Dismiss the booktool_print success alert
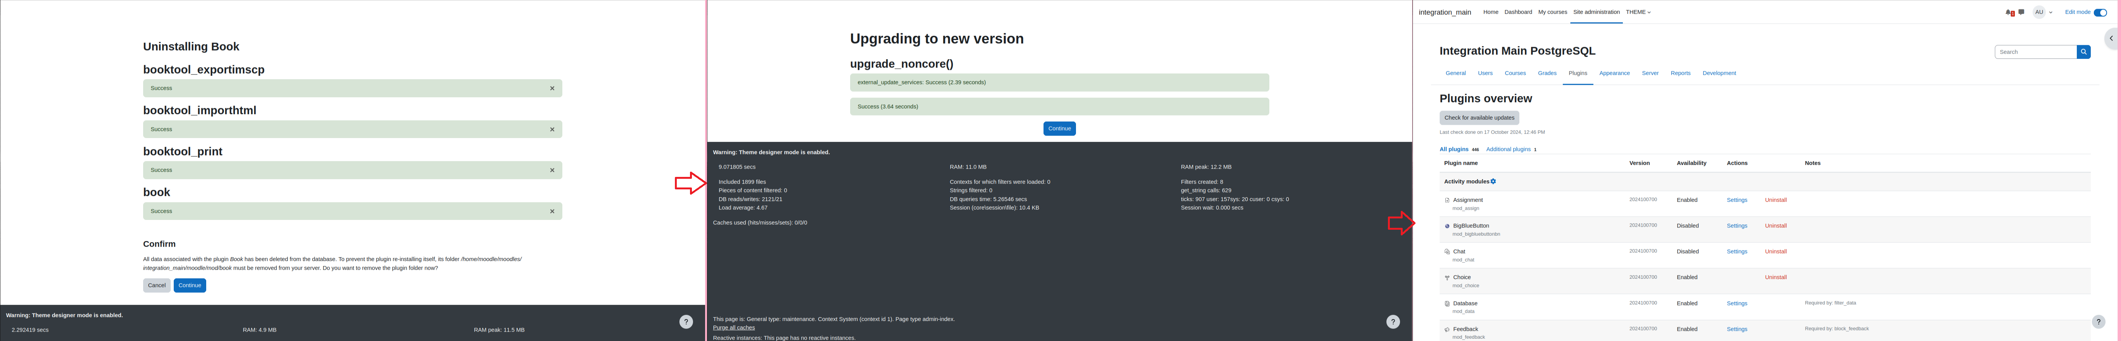Screen dimensions: 2121x341 pos(552,170)
